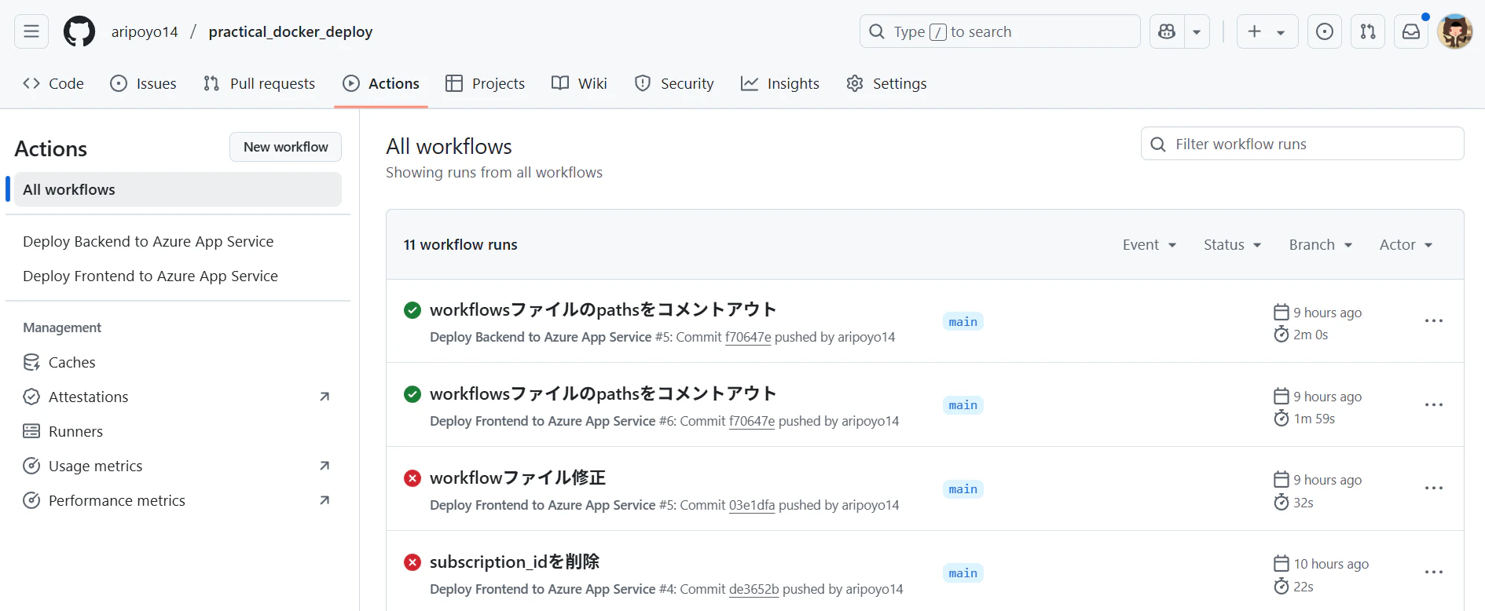Image resolution: width=1485 pixels, height=611 pixels.
Task: Go to GitHub homepage via Octocat logo
Action: 79,31
